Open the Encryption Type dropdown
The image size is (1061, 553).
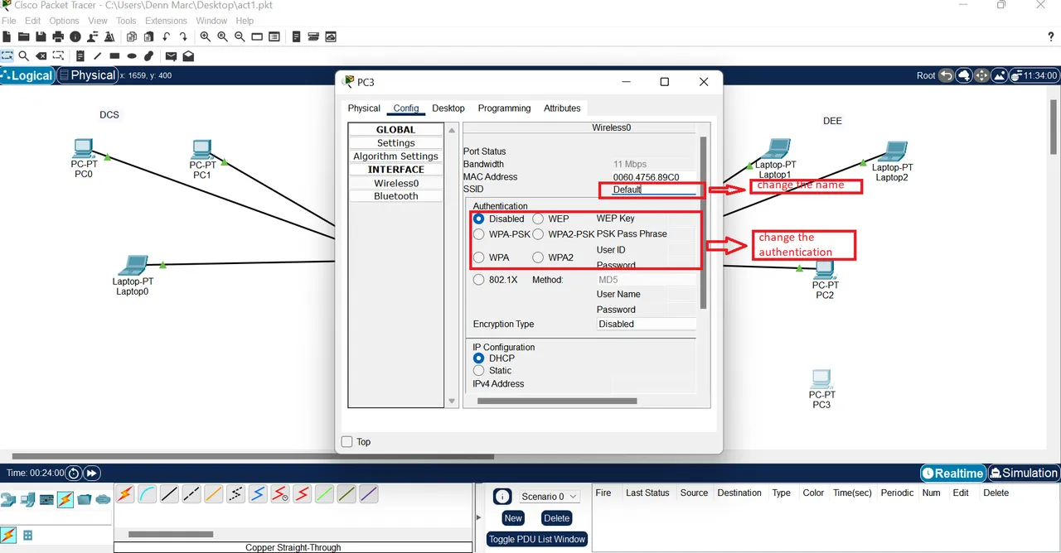tap(647, 325)
